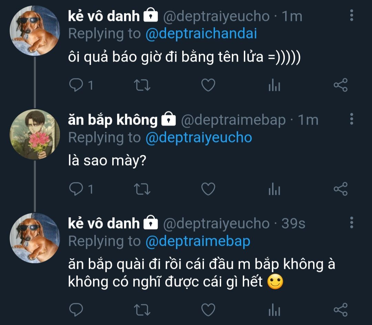Like the 'ăn bắp quài' tweet
This screenshot has height=325, width=372.
[x=208, y=310]
